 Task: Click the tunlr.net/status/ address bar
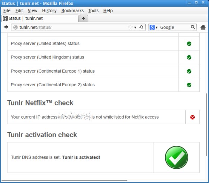[x=78, y=27]
